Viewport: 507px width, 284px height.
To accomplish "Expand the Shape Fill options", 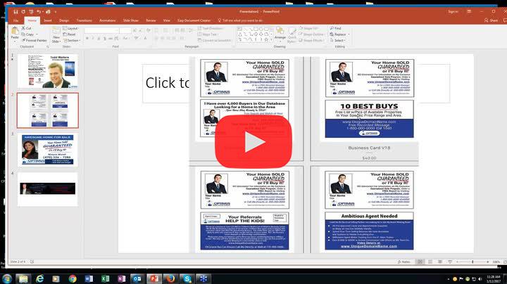I will coord(308,28).
